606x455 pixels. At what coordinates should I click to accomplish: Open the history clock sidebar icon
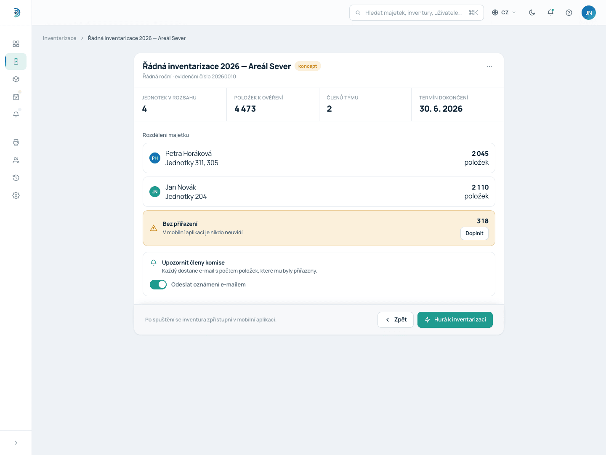tap(16, 178)
